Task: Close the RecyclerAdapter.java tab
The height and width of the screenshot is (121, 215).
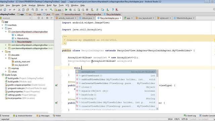Action: point(120,18)
